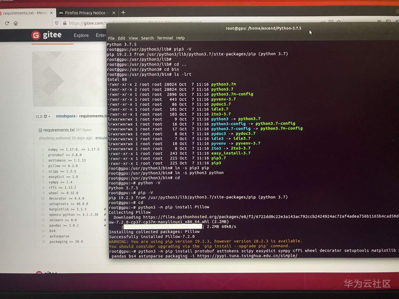Image resolution: width=399 pixels, height=299 pixels.
Task: Click 'easy_install-3.7' in the terminal listing
Action: pos(231,153)
